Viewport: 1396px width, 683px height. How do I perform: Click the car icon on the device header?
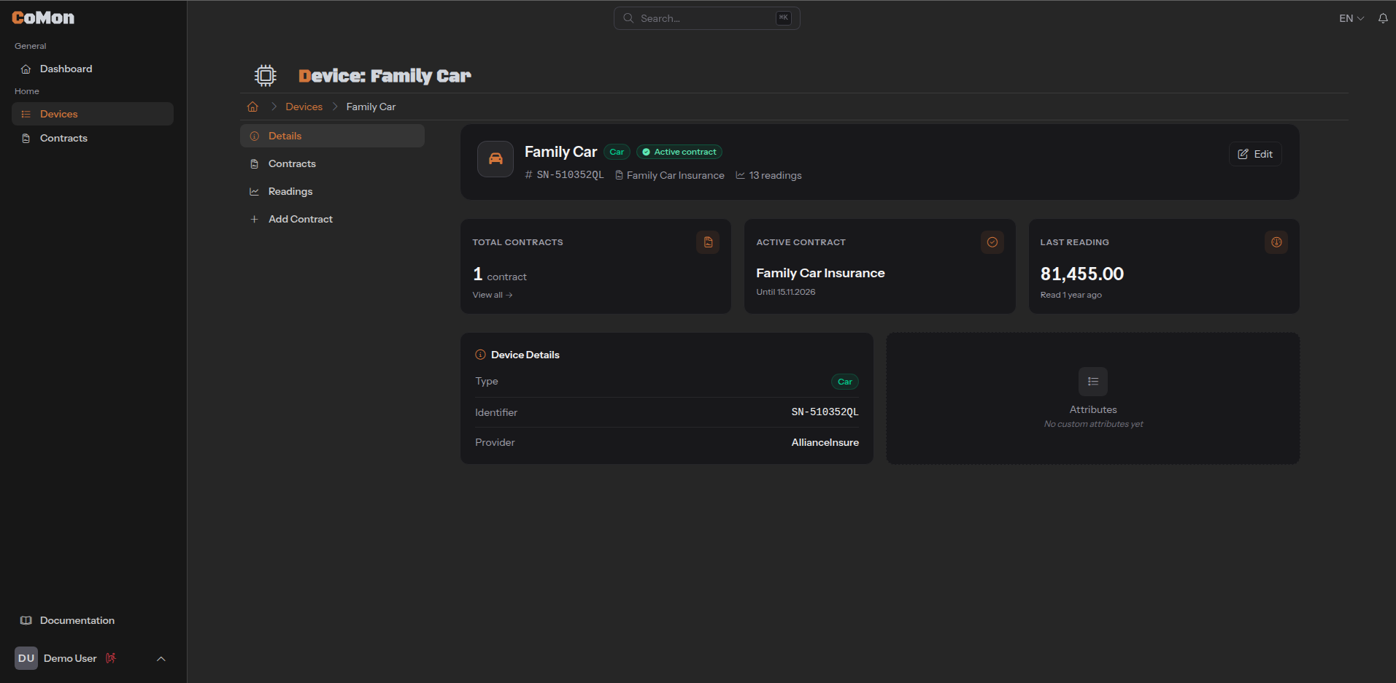pyautogui.click(x=495, y=159)
